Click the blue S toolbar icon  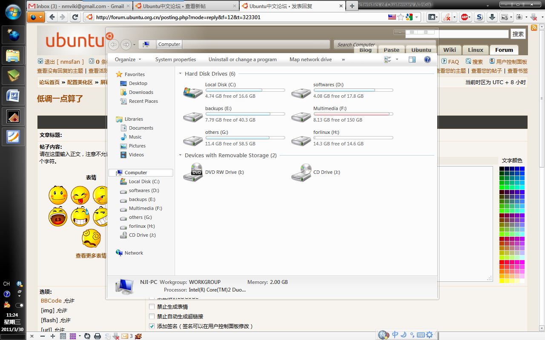click(479, 17)
